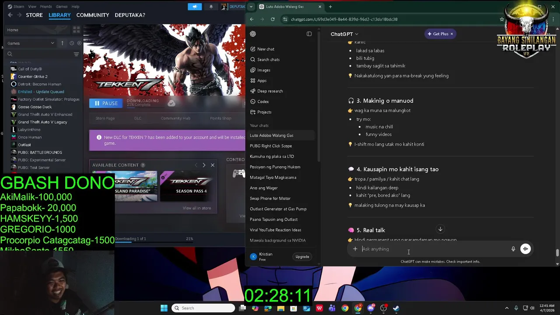
Task: Reload the ChatGPT page in Chrome
Action: click(273, 19)
